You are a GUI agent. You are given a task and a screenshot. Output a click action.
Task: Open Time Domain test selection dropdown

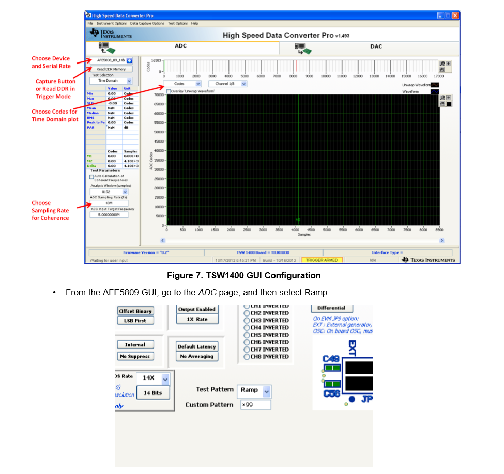click(x=129, y=81)
